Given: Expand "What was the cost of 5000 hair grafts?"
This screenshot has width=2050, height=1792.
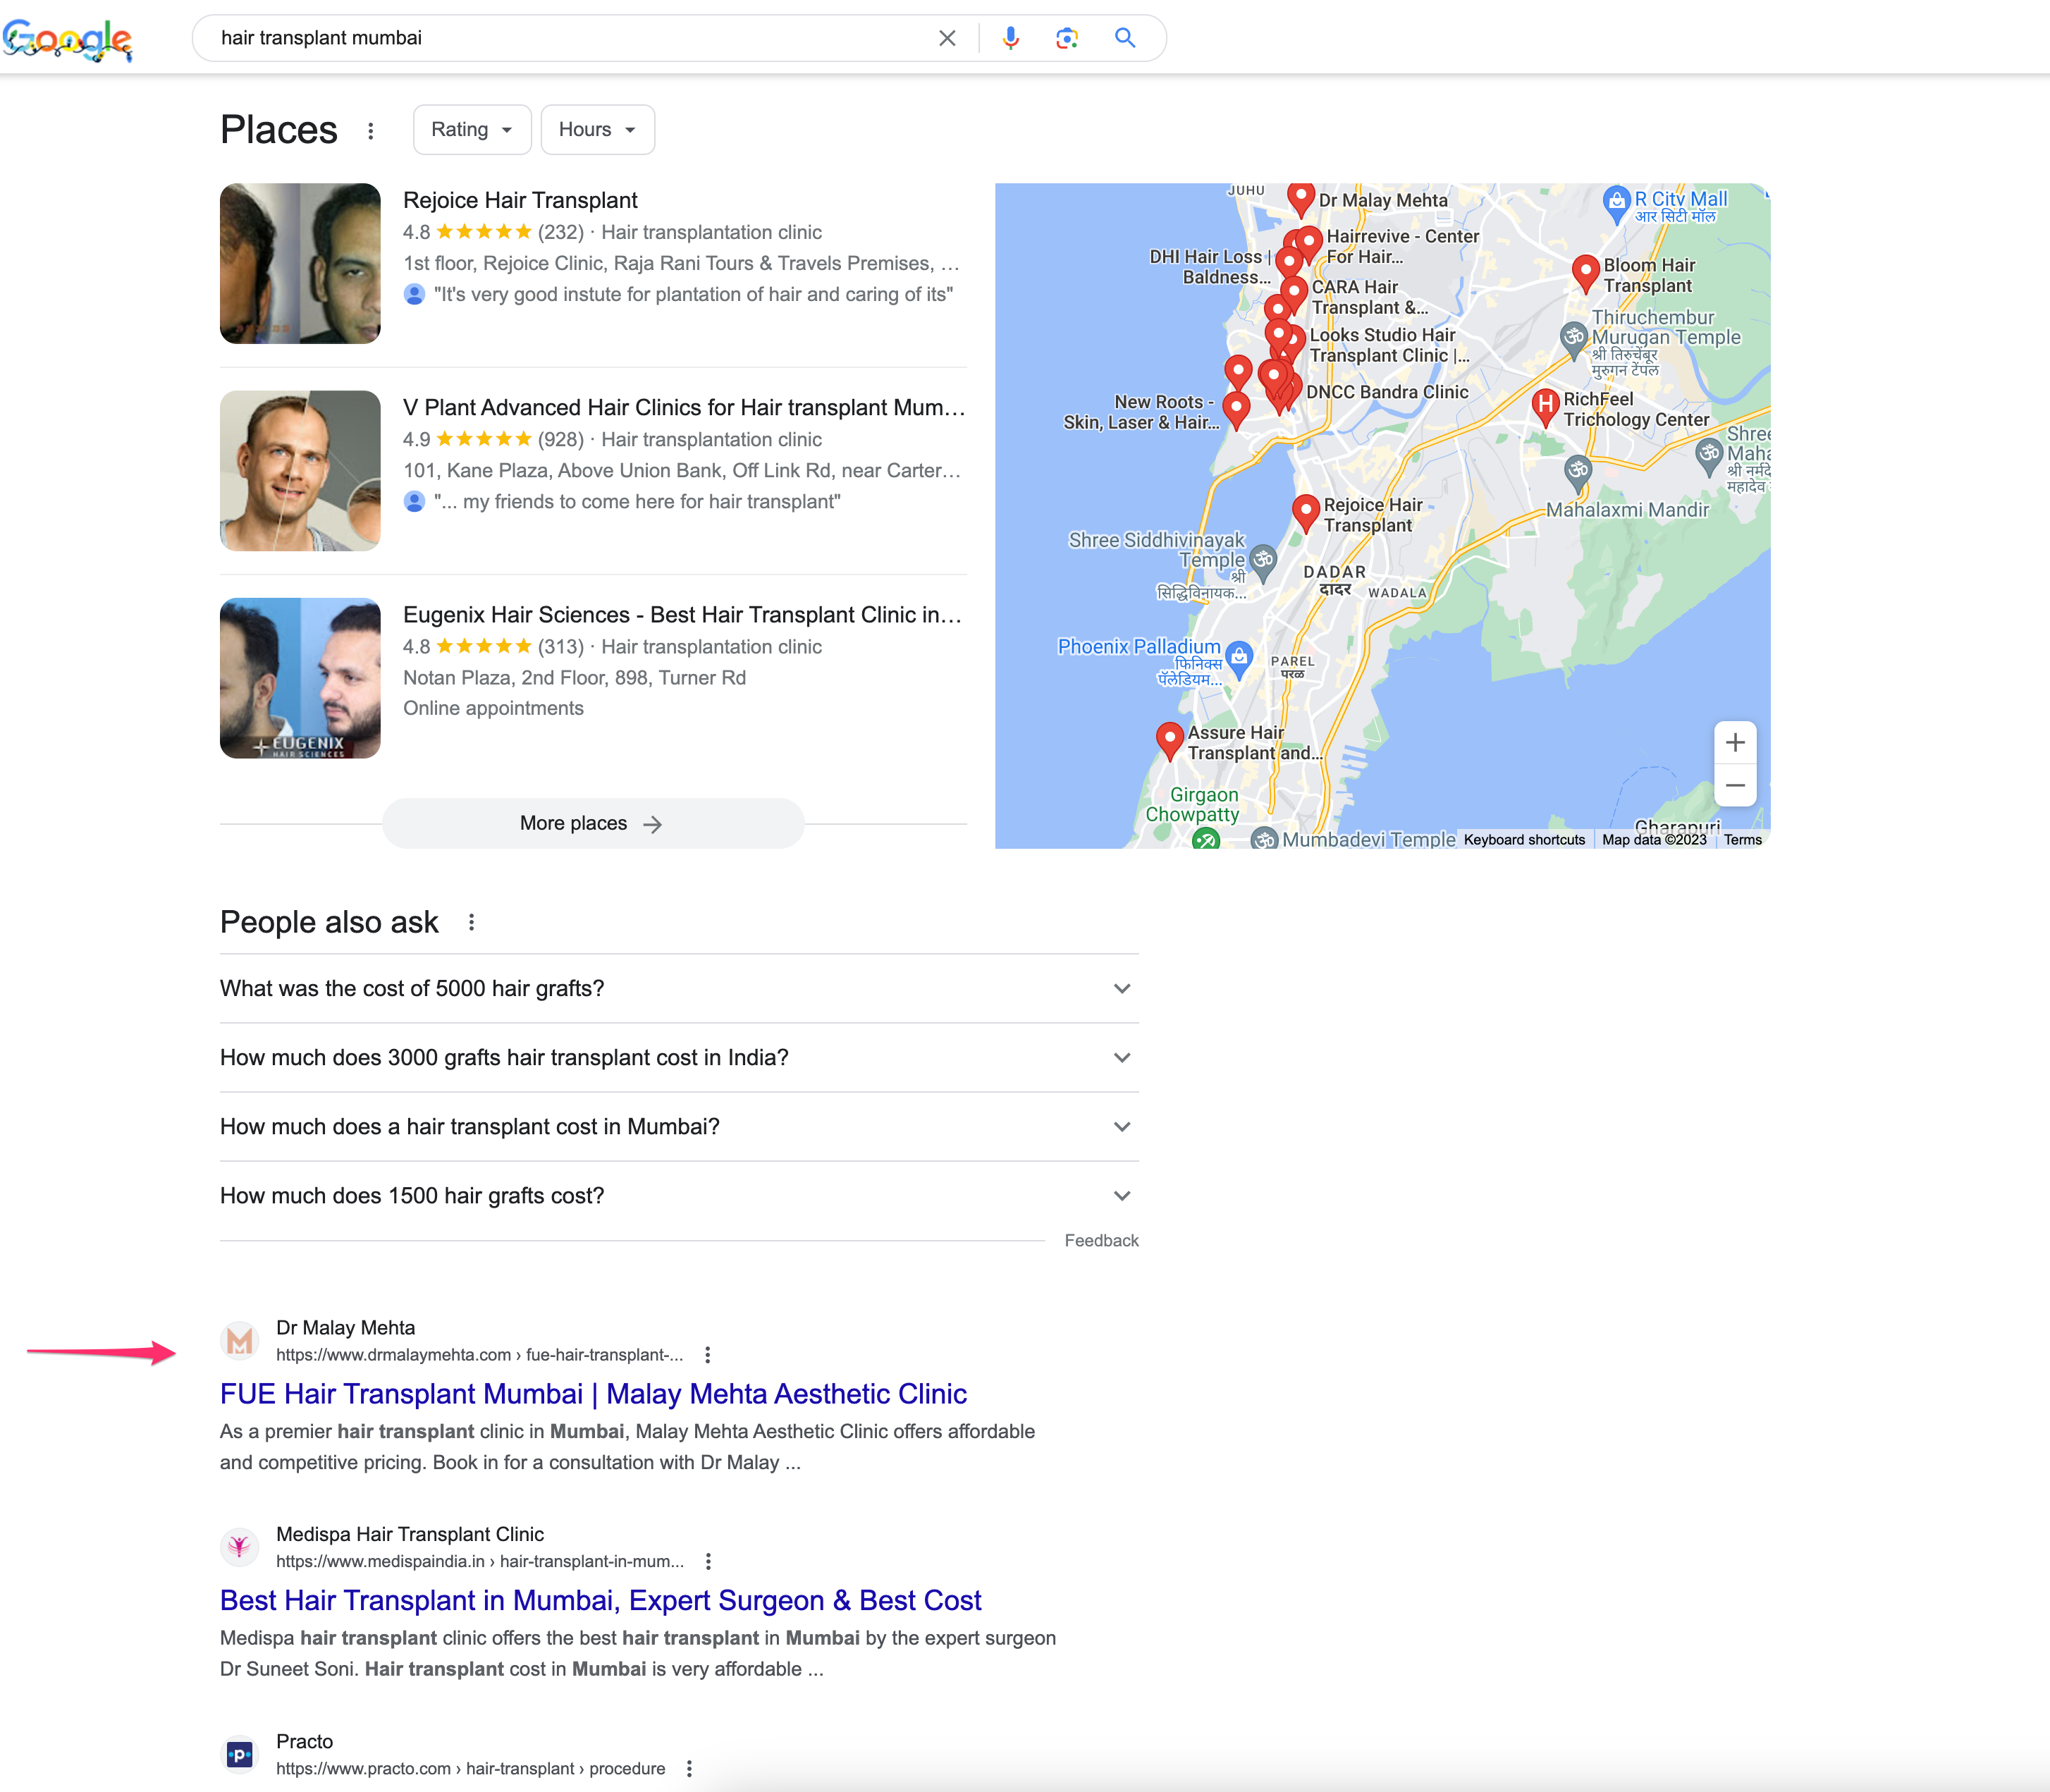Looking at the screenshot, I should (678, 988).
